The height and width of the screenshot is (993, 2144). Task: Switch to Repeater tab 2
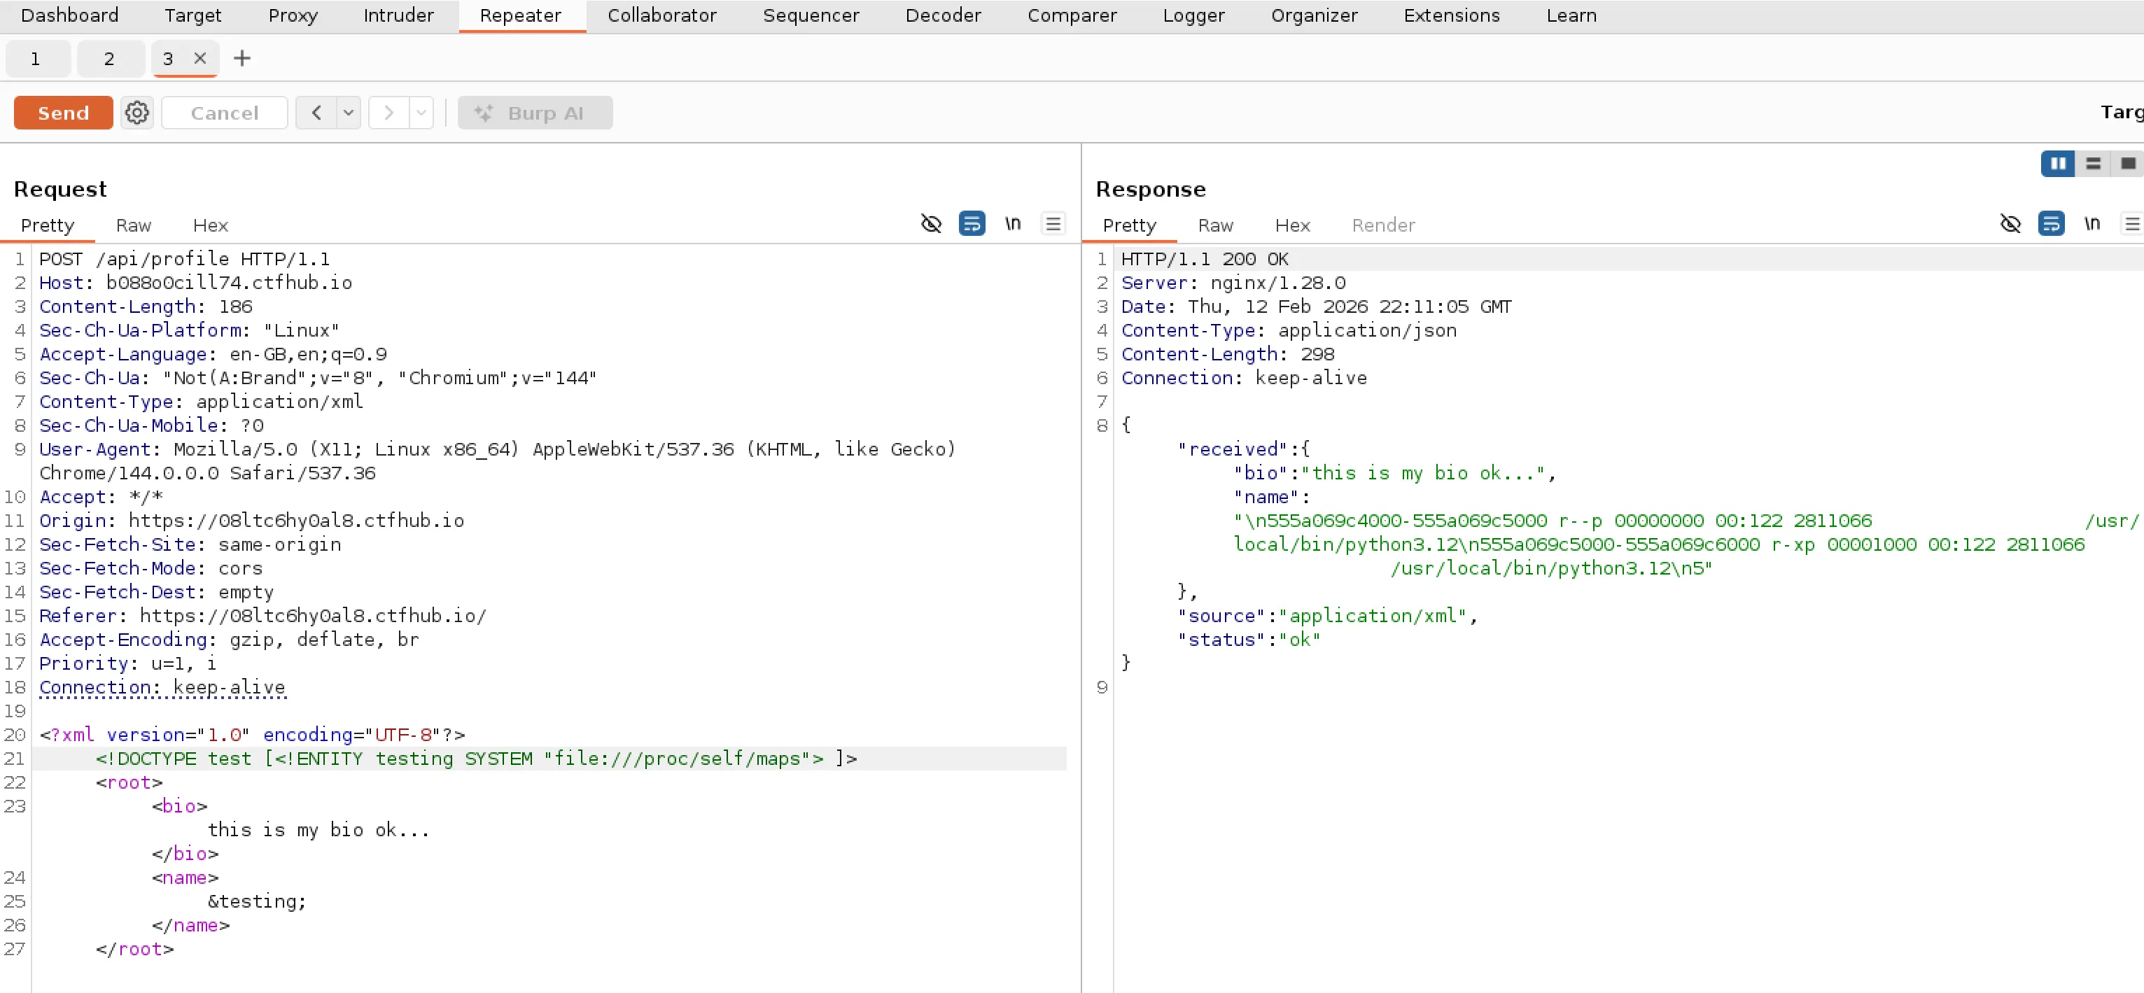coord(108,58)
